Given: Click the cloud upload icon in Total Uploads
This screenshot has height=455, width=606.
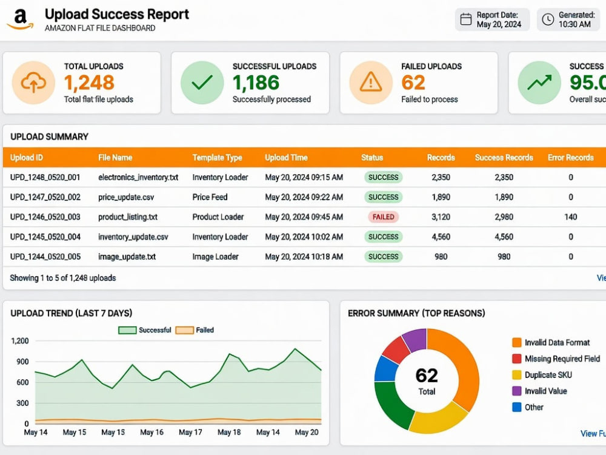Looking at the screenshot, I should [x=33, y=83].
